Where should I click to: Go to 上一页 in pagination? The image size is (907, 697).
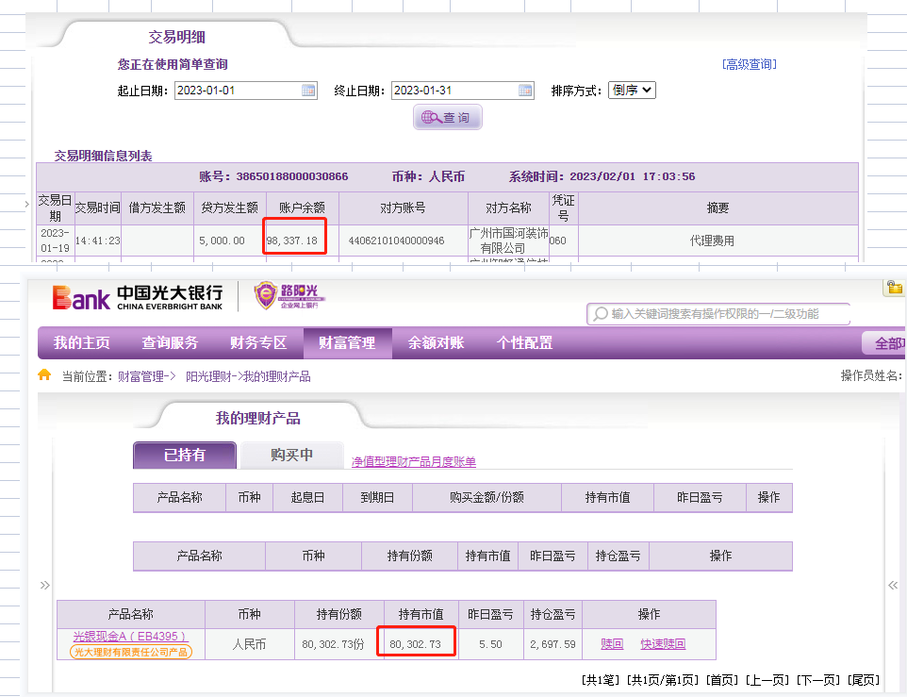click(x=767, y=680)
